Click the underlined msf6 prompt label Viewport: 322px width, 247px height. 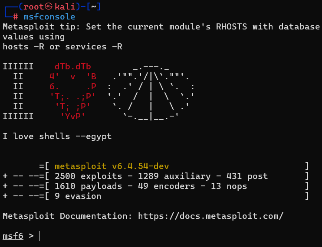click(13, 236)
